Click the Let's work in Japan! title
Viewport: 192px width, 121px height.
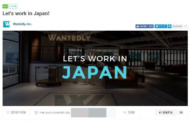[26, 13]
